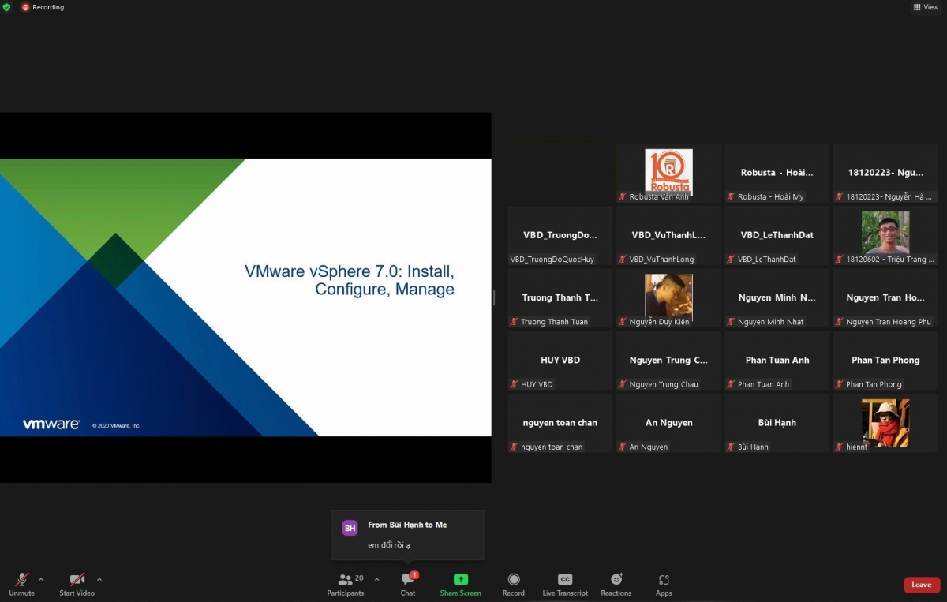Click '© 2020 VMware, Inc.' text on slide
The width and height of the screenshot is (947, 602).
tap(116, 426)
